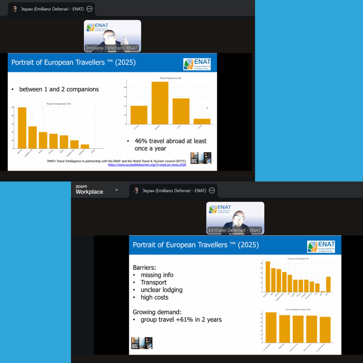Click the report cover thumbnail on the Barriers slide
Image resolution: width=363 pixels, height=363 pixels.
pyautogui.click(x=142, y=343)
